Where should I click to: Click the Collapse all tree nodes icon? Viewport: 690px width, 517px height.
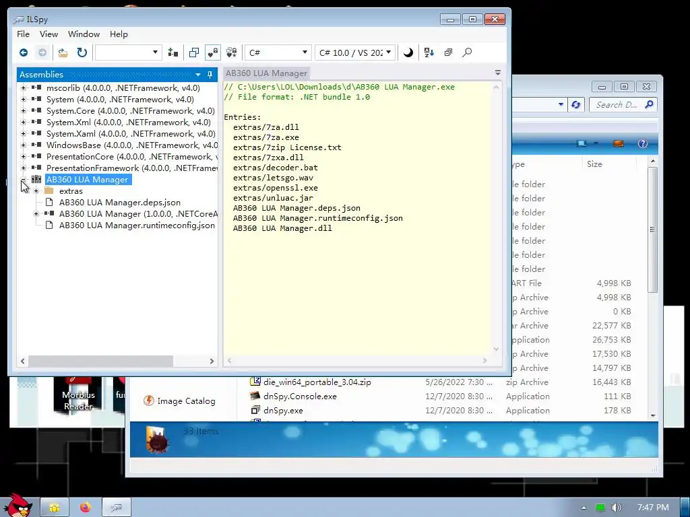click(448, 53)
